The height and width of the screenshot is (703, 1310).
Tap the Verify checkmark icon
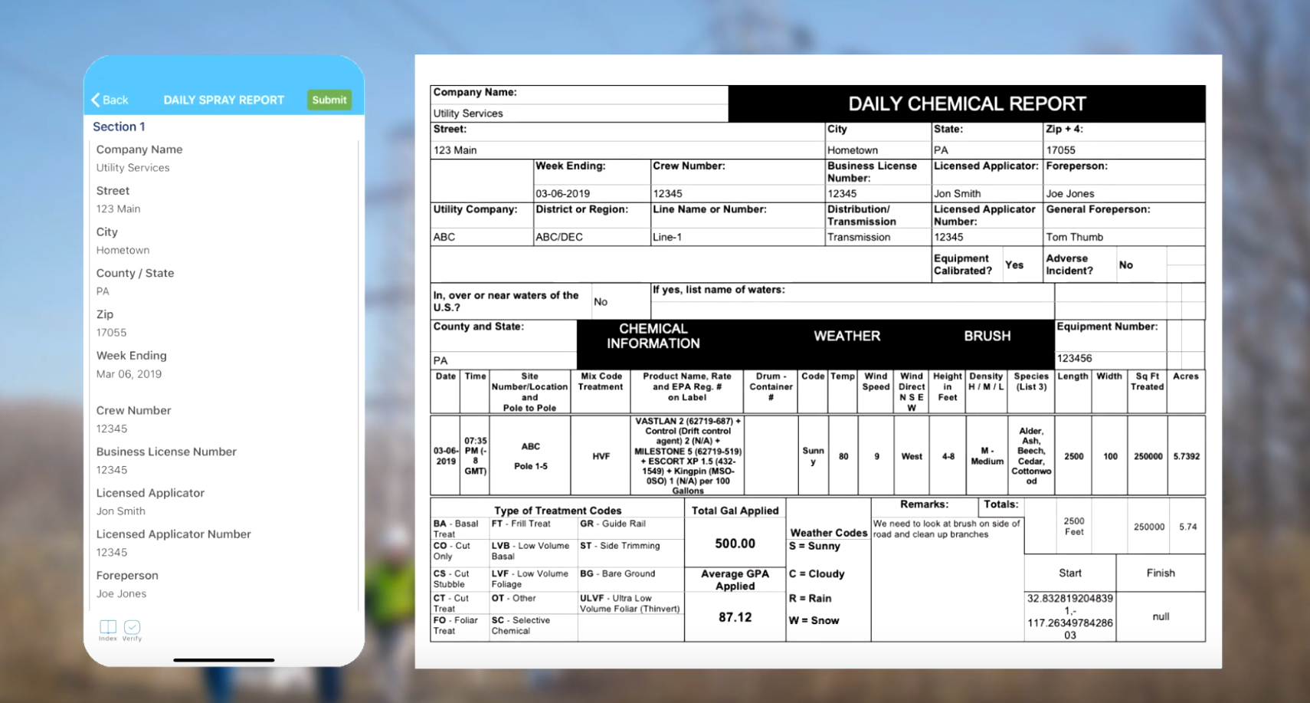[x=132, y=627]
